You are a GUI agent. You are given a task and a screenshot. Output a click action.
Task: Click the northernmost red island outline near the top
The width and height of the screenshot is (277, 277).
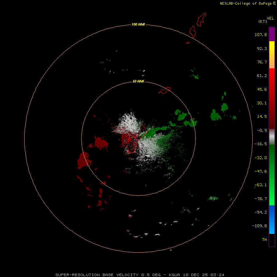coord(201,19)
